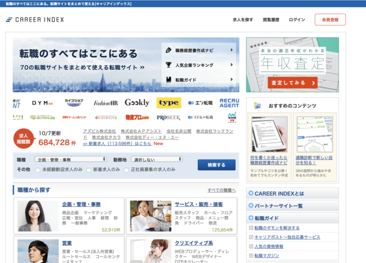366x263 pixels.
Task: Click the circle icon beside CAREER INDEXとは
Action: pyautogui.click(x=251, y=193)
